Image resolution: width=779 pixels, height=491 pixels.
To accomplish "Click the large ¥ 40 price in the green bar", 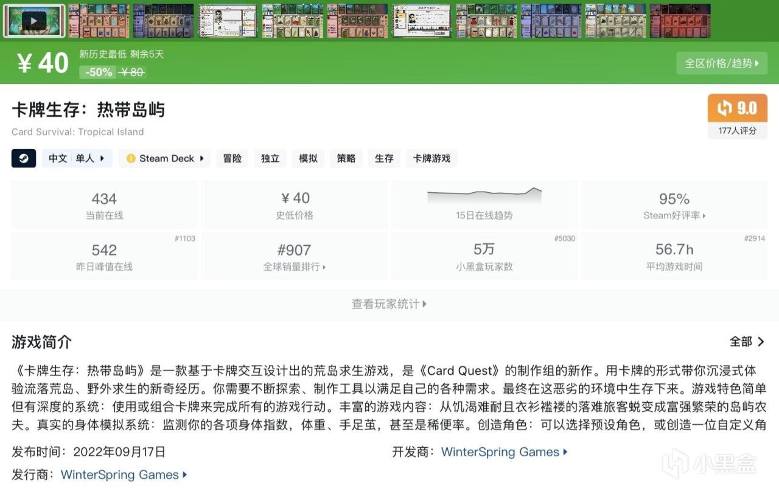I will pyautogui.click(x=43, y=63).
